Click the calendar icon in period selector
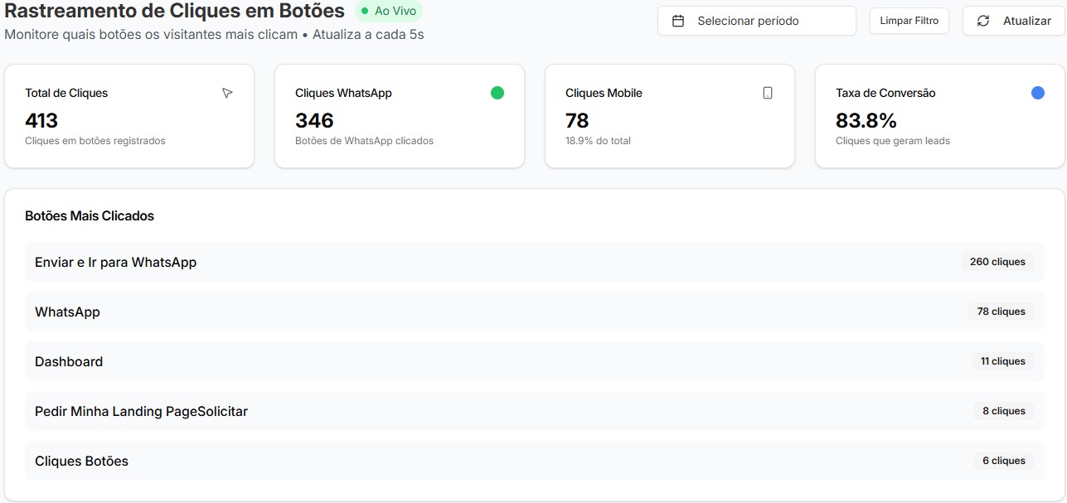The height and width of the screenshot is (503, 1067). coord(678,21)
